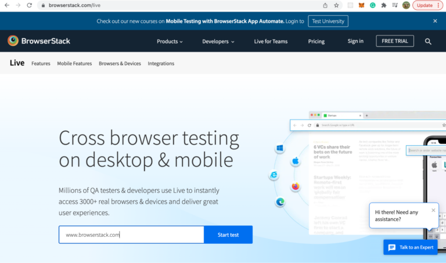Reload the page with refresh icon
The width and height of the screenshot is (446, 263).
coord(29,5)
